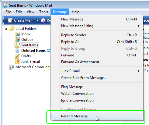Open the File menu

8,12
